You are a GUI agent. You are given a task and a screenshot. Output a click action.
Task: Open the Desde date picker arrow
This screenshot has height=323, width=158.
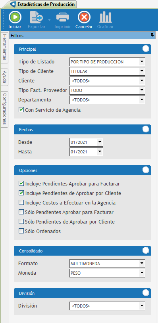pyautogui.click(x=100, y=142)
